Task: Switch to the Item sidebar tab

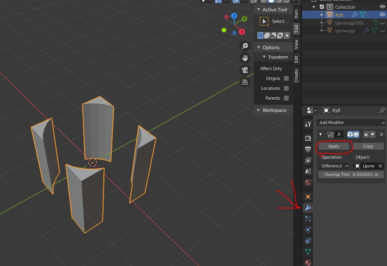Action: pos(296,14)
